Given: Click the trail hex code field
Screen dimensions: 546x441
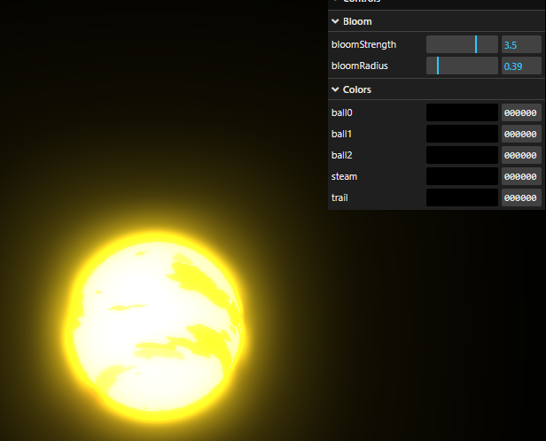Looking at the screenshot, I should pyautogui.click(x=521, y=197).
